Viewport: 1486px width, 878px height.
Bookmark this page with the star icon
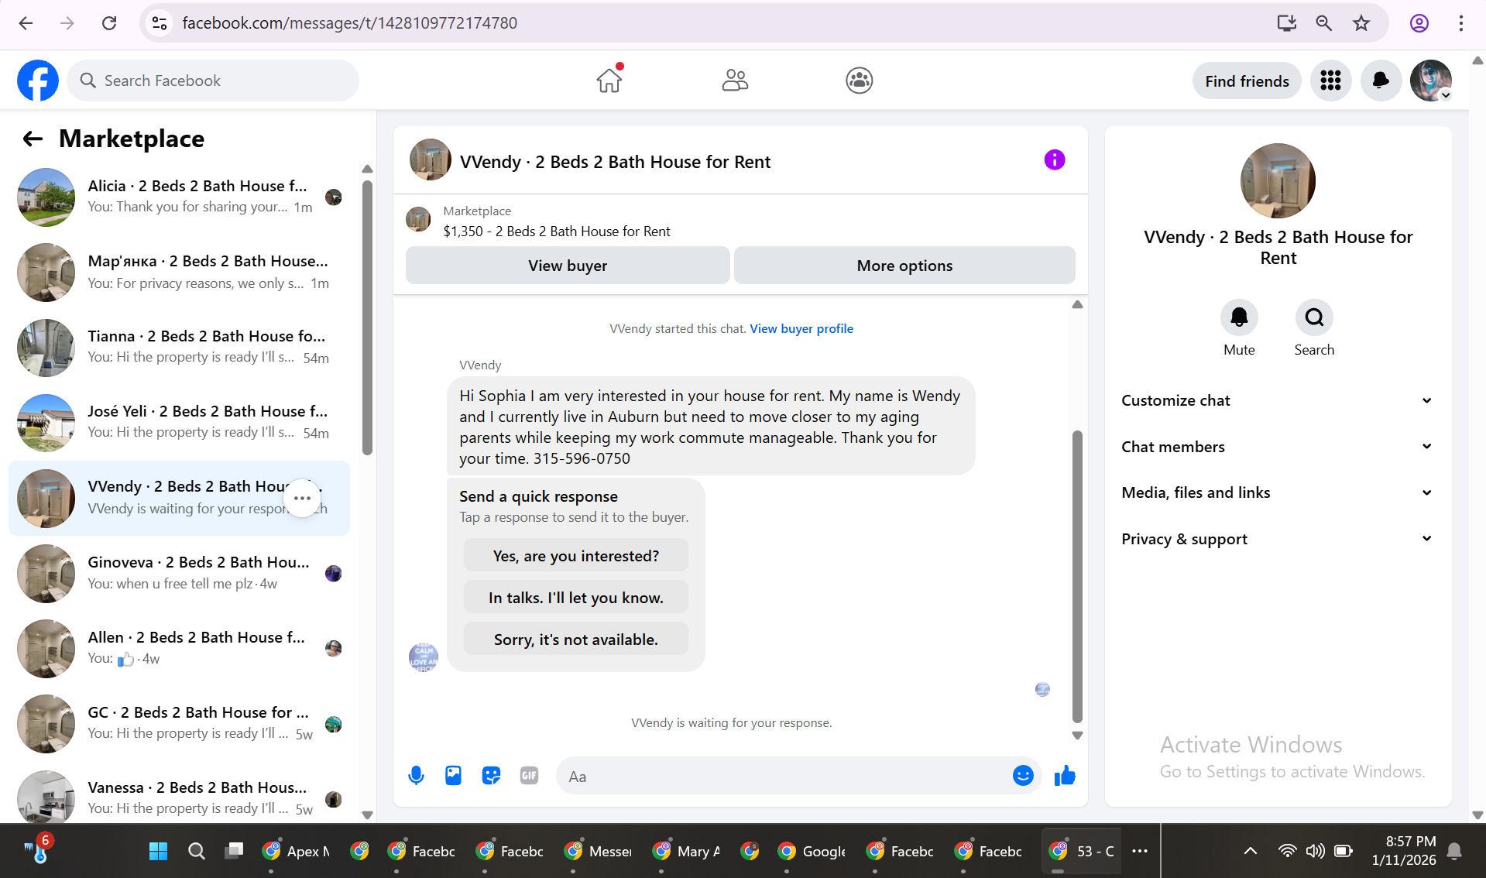pyautogui.click(x=1361, y=23)
